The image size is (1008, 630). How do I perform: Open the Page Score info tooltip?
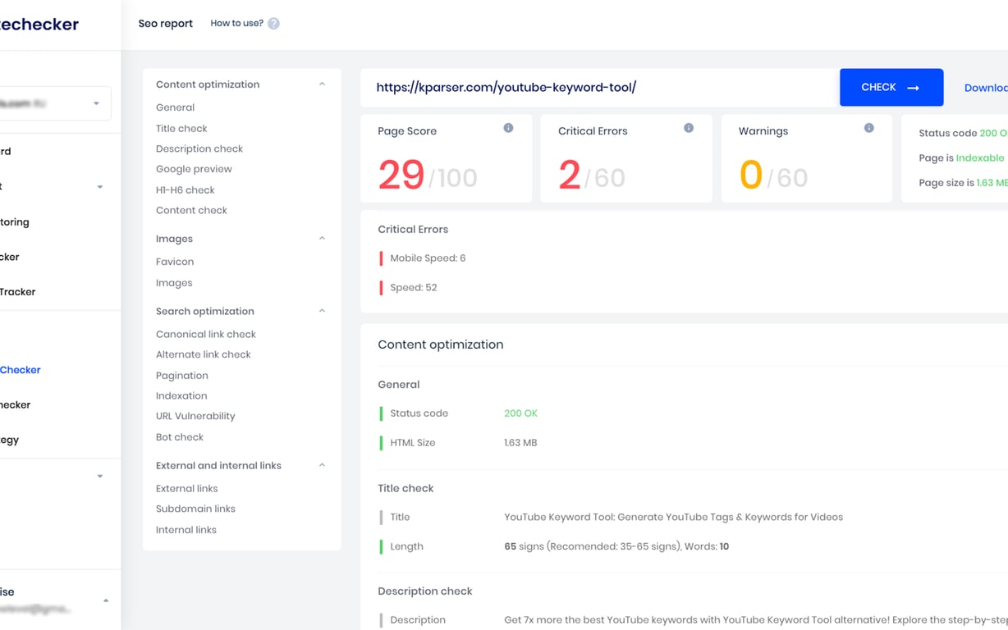tap(508, 129)
